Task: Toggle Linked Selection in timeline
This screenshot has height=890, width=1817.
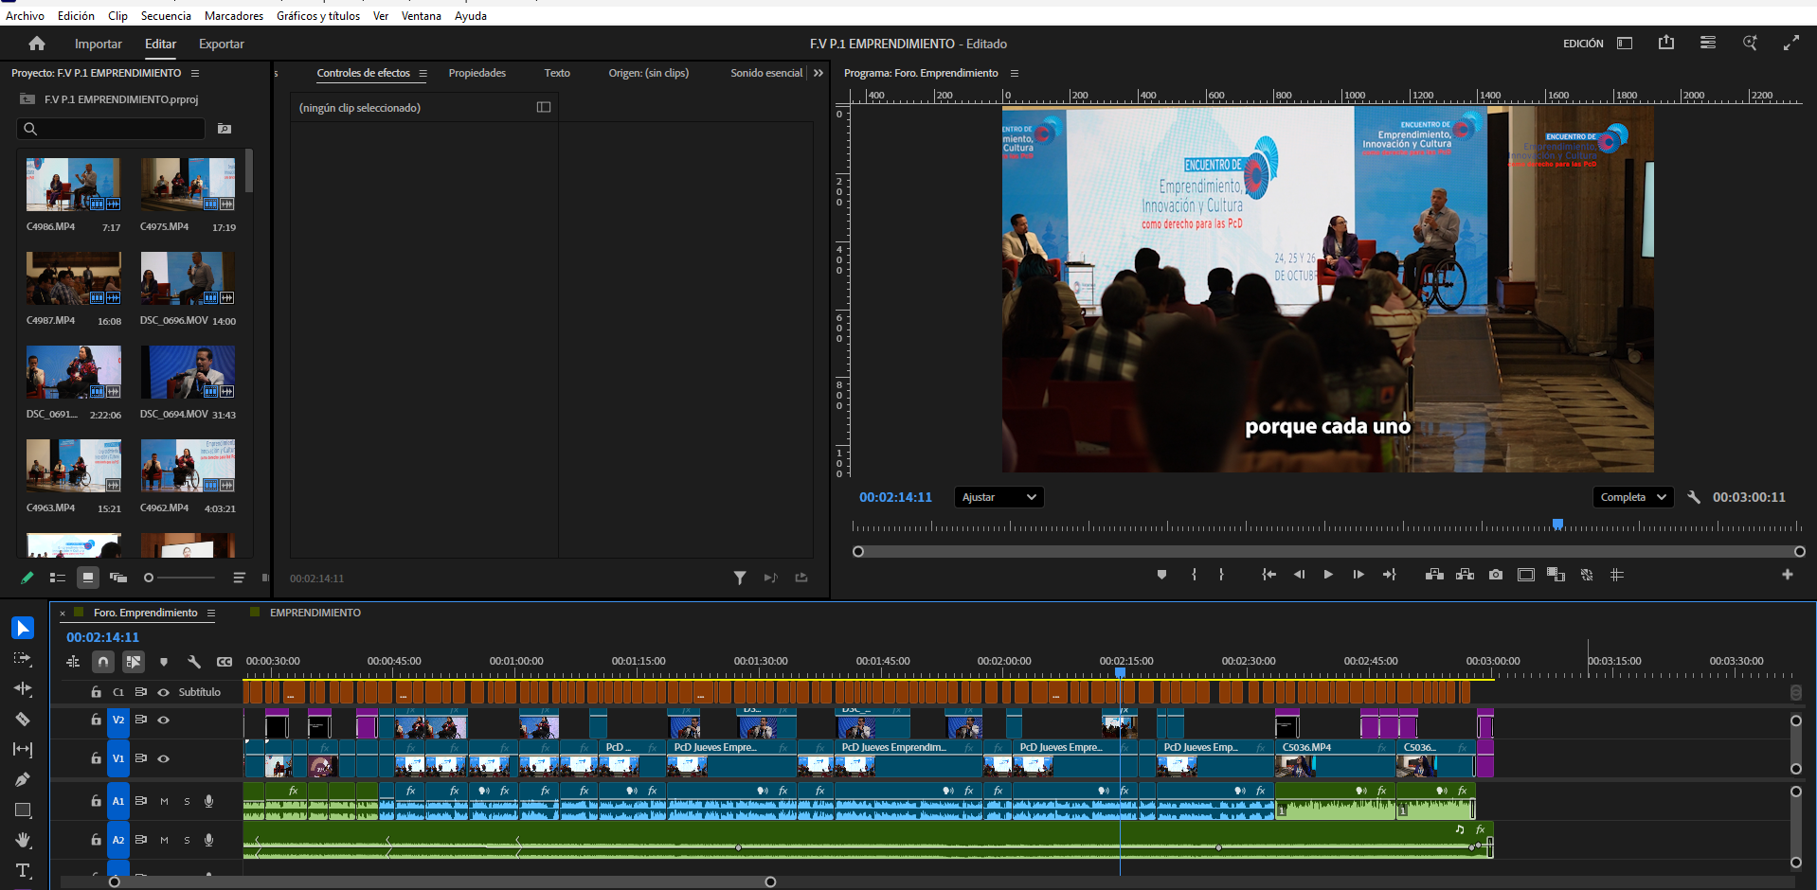Action: pyautogui.click(x=134, y=662)
